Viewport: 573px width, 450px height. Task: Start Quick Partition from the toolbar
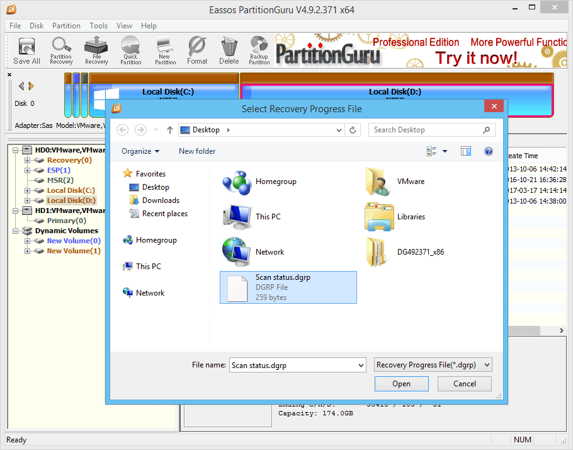(130, 51)
